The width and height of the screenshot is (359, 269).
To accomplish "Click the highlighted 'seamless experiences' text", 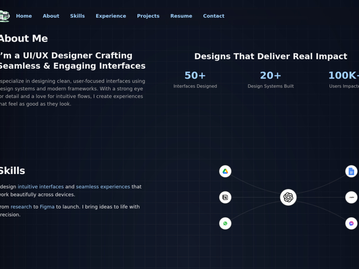I will pyautogui.click(x=103, y=187).
